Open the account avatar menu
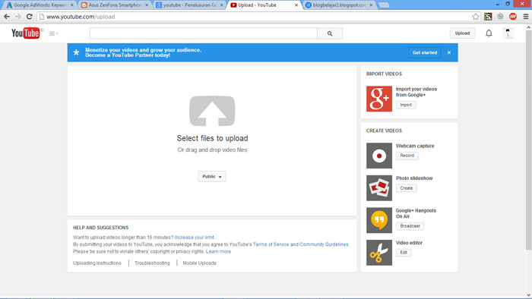 [508, 33]
